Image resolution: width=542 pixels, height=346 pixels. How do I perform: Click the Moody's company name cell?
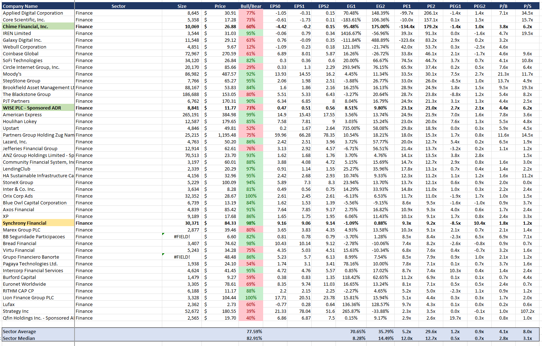point(38,74)
